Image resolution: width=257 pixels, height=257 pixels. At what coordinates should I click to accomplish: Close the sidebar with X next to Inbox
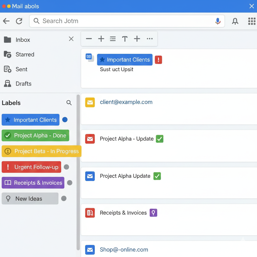click(71, 39)
